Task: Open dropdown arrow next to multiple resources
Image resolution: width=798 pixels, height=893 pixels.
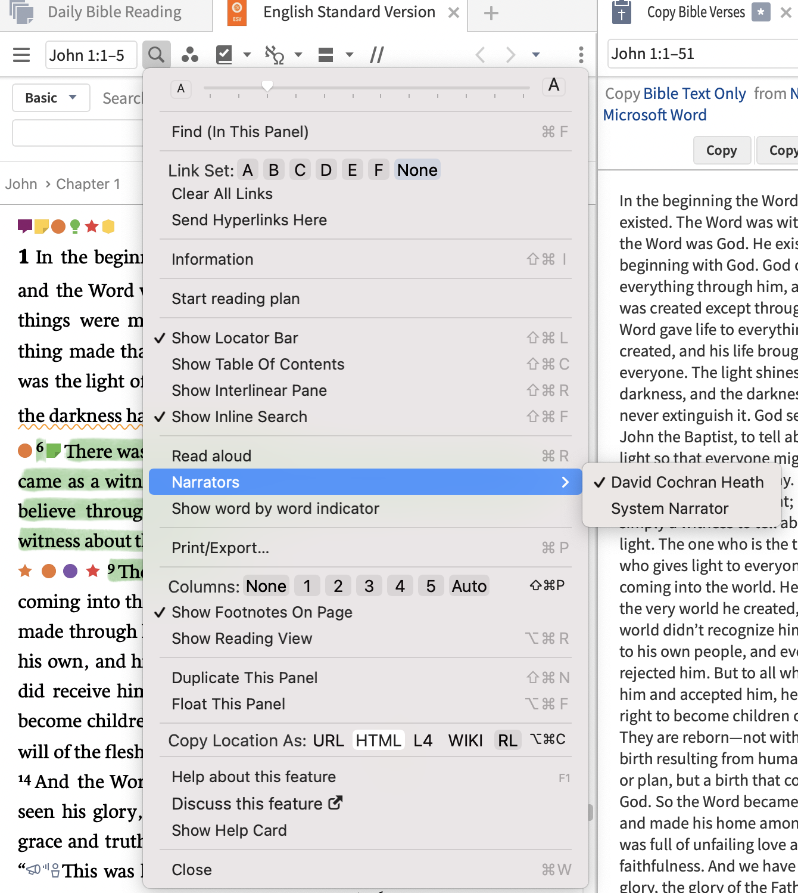Action: [x=298, y=55]
